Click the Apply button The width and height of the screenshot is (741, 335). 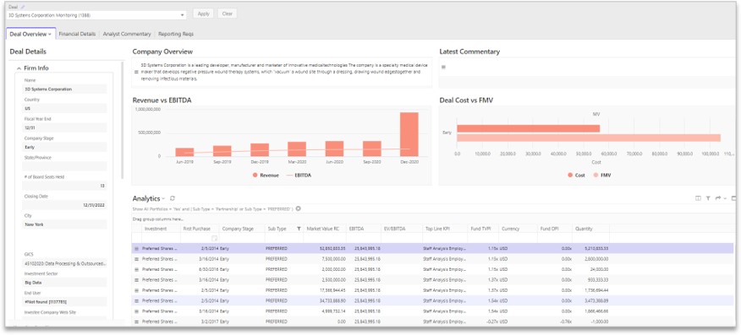(204, 14)
